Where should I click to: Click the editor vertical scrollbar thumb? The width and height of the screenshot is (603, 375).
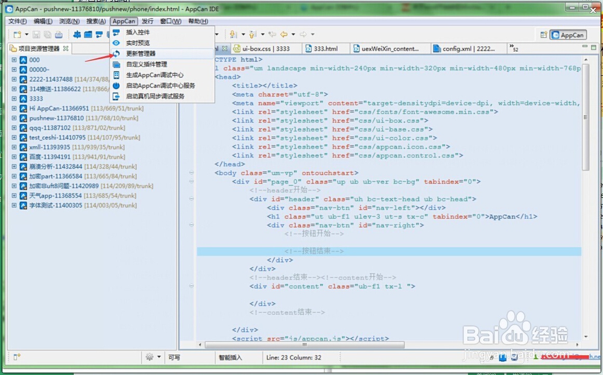pyautogui.click(x=586, y=118)
